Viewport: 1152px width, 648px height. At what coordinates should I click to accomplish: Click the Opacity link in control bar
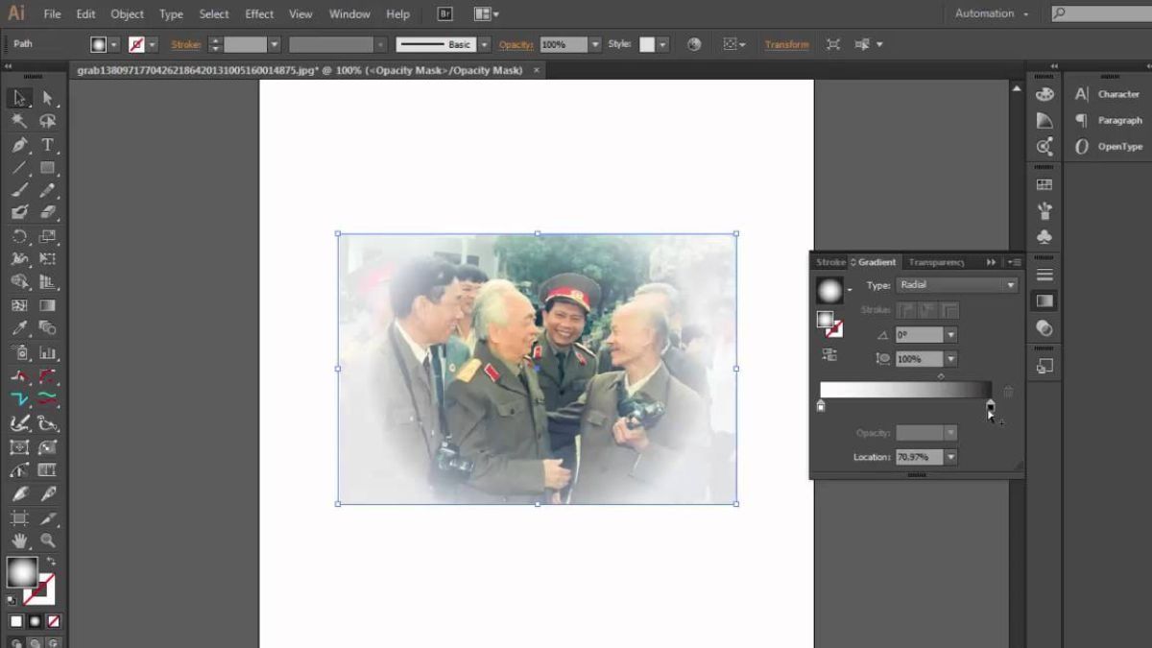[516, 45]
